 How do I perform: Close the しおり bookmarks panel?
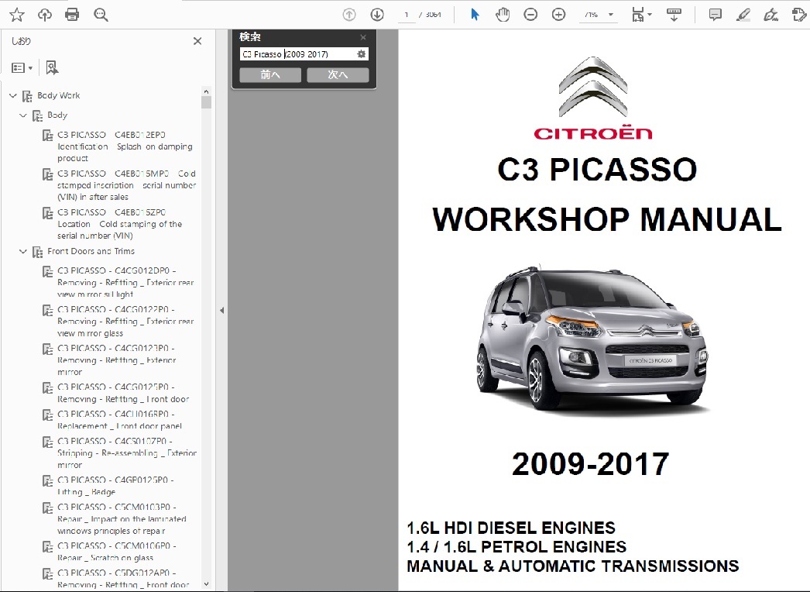[197, 41]
